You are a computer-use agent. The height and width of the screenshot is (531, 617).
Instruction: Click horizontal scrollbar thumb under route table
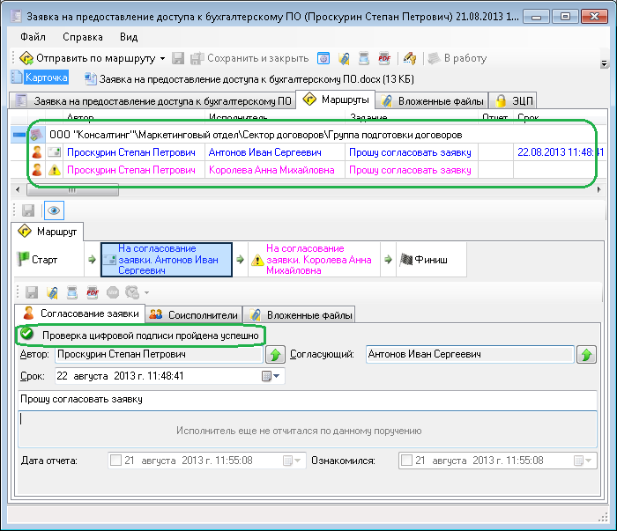coord(72,190)
